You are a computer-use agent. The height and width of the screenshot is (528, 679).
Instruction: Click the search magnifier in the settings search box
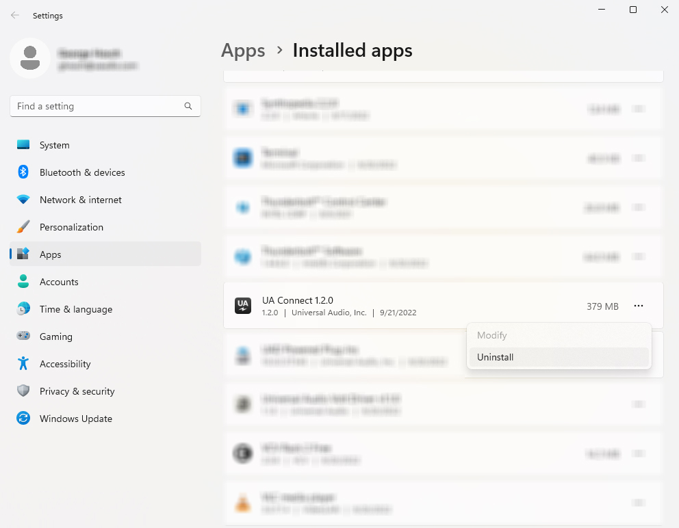tap(188, 106)
